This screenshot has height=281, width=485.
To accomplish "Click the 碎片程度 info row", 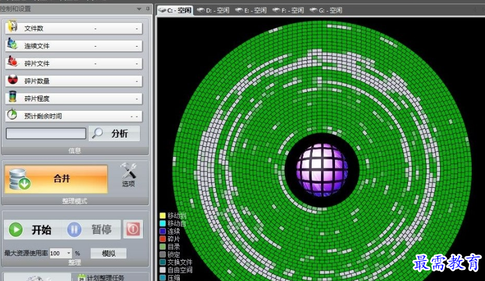I will (74, 99).
